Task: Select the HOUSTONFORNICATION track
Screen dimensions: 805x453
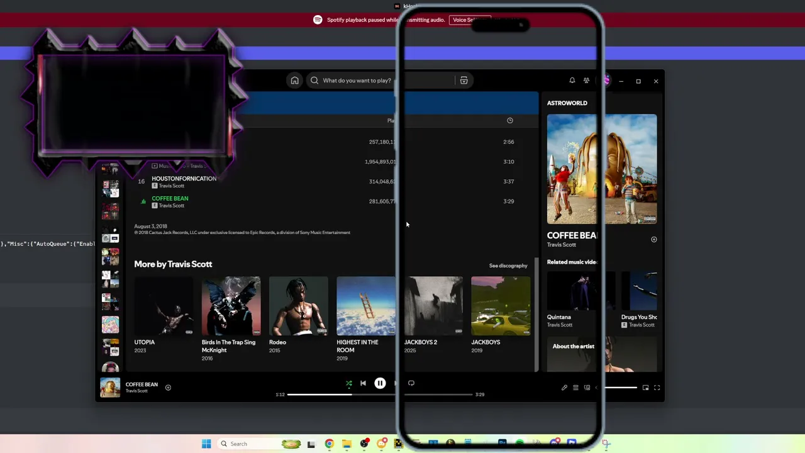Action: click(184, 179)
